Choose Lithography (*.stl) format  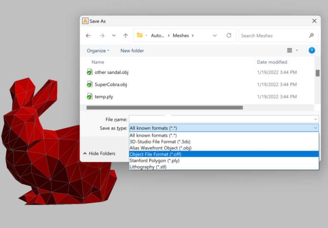[x=224, y=167]
